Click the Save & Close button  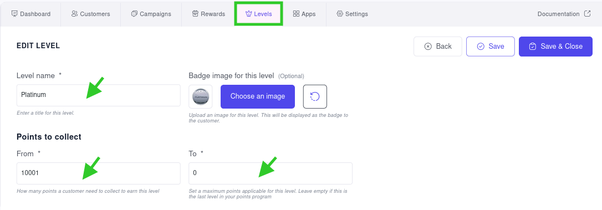click(555, 47)
